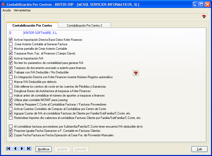Uncheck Trabajar con IVA Deducible / No Deducible
The image size is (212, 156).
click(11, 72)
